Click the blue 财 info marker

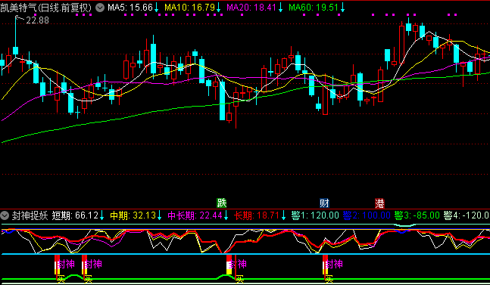point(324,203)
